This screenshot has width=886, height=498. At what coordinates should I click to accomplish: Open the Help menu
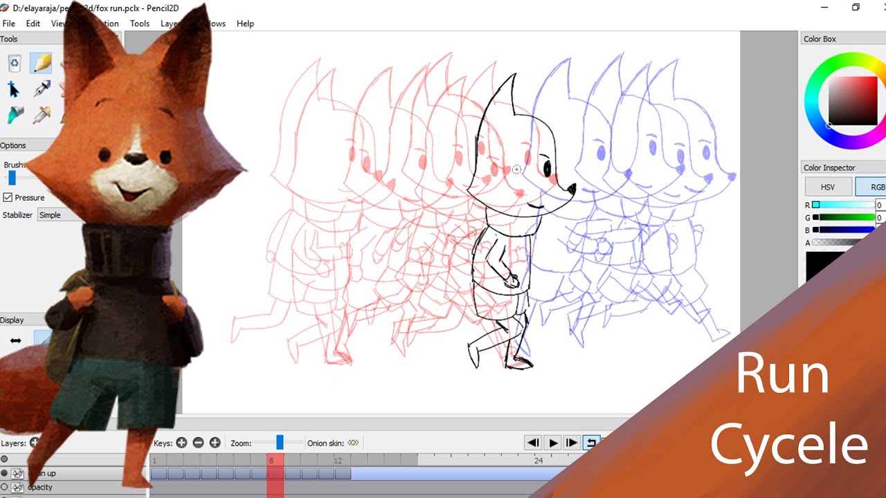click(x=245, y=24)
